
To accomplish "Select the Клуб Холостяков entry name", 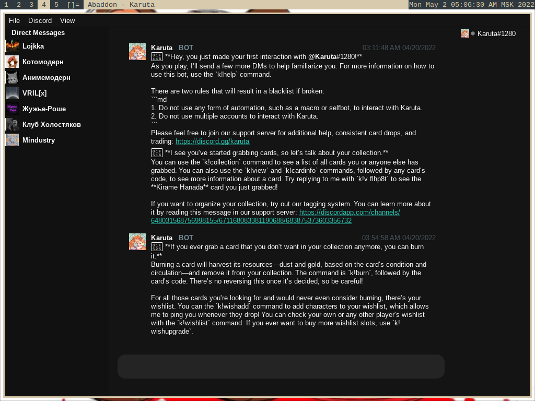I will (52, 124).
